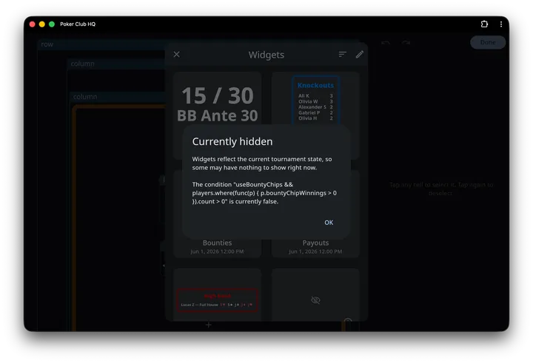Close the Widgets panel with X icon
The image size is (533, 363).
(x=176, y=54)
